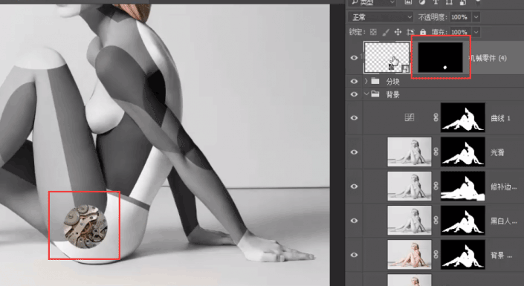524x286 pixels.
Task: Click the 黑白人 layer image thumbnail
Action: (410, 220)
